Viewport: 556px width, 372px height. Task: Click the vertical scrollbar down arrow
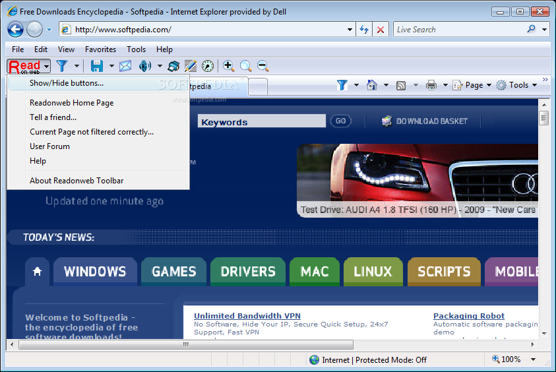tap(543, 333)
